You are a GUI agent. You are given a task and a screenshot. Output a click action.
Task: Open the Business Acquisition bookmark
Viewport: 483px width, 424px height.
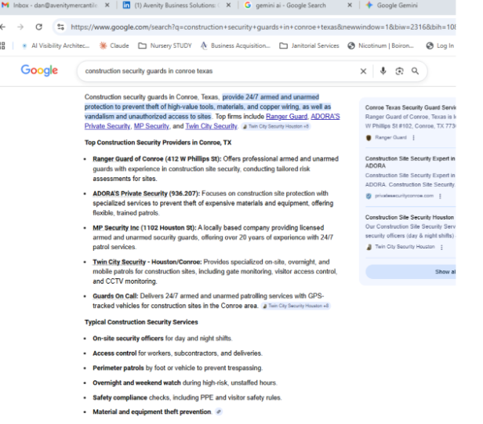tap(235, 46)
